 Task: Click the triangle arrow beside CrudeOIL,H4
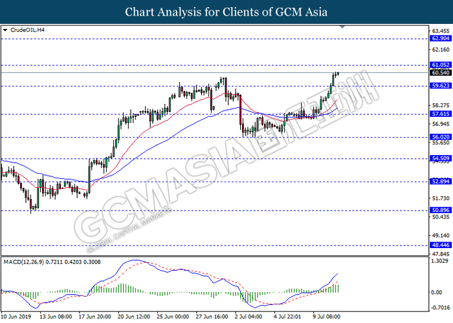point(6,30)
